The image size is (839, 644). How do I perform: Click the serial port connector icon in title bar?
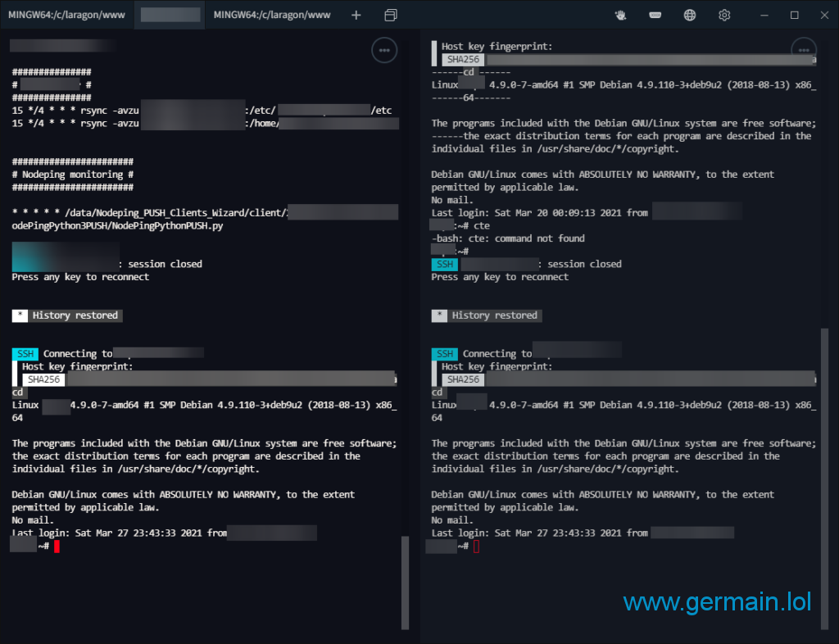pyautogui.click(x=655, y=15)
